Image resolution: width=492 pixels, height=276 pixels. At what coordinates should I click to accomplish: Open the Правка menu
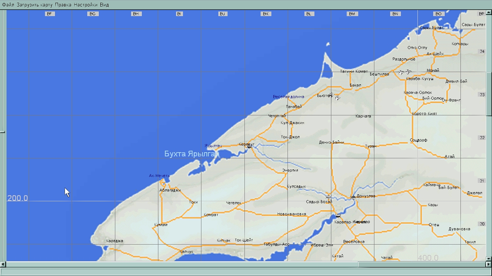coord(63,5)
